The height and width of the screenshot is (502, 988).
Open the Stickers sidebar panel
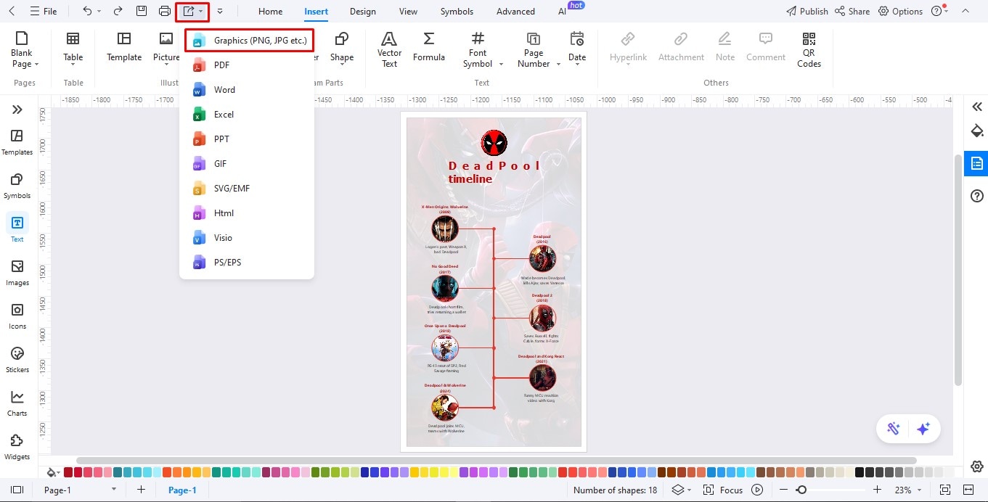click(x=17, y=360)
